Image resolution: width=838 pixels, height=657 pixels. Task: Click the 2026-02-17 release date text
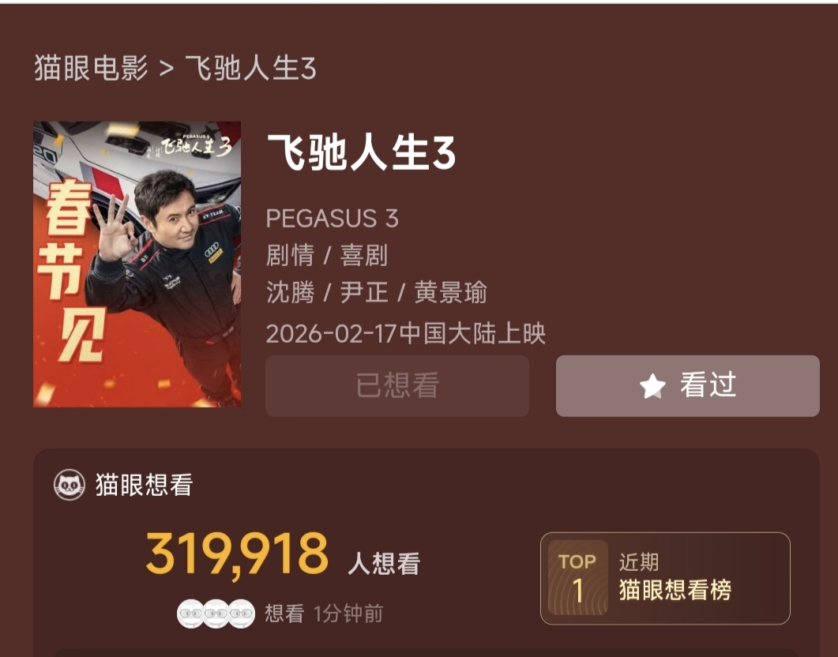(330, 334)
